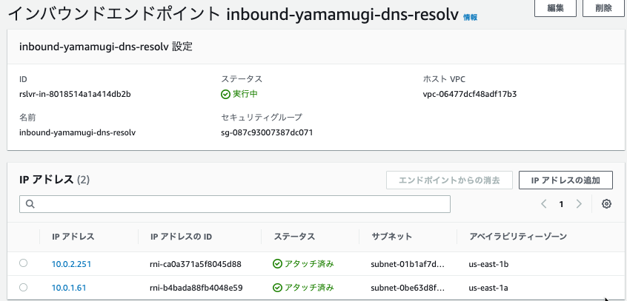
Task: Focus the IP address search field
Action: (x=235, y=204)
